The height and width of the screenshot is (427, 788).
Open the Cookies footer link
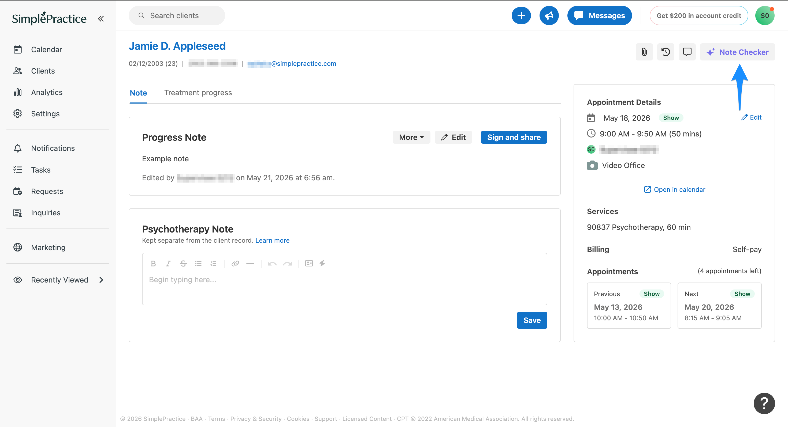click(x=298, y=418)
